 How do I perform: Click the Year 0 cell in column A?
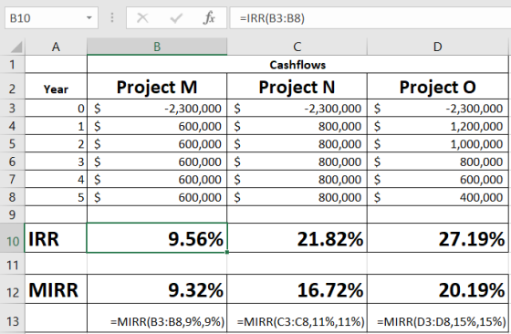(56, 108)
